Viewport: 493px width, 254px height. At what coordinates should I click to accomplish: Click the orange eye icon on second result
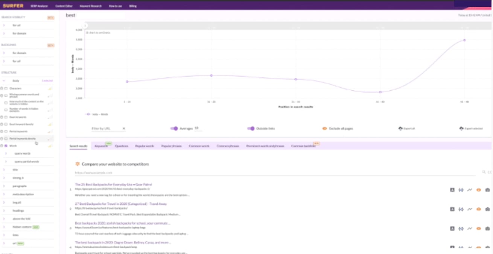click(x=479, y=209)
